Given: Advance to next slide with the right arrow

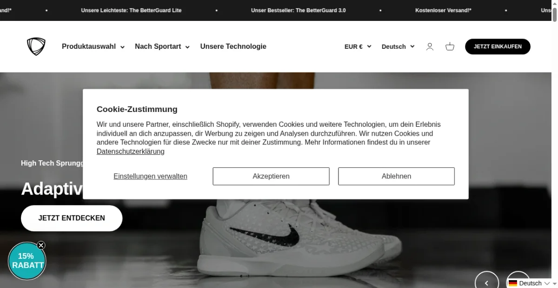Looking at the screenshot, I should tap(518, 275).
